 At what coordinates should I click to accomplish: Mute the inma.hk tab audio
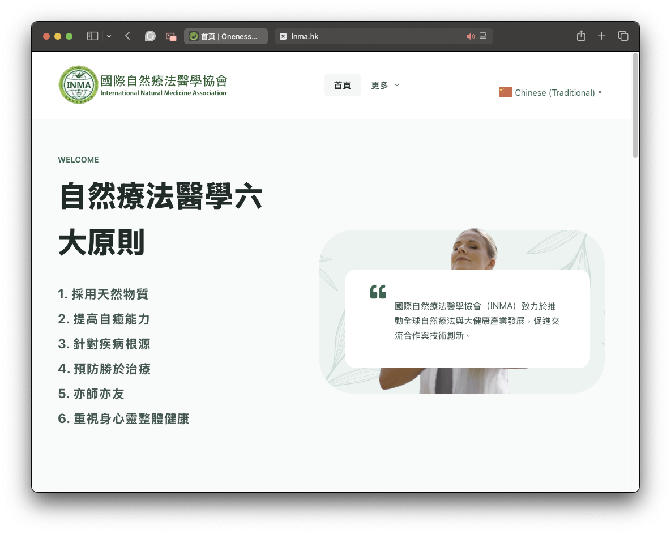470,36
